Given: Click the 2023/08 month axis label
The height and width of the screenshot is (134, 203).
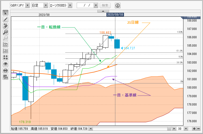Looking at the screenshot, I should click(44, 15).
